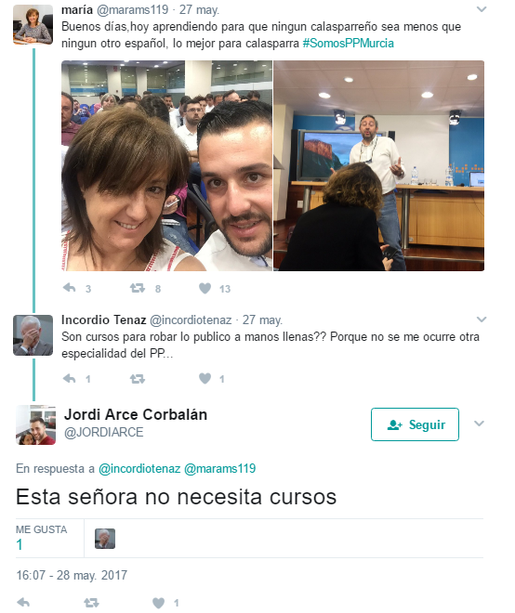
Task: View avatar of user who liked the tweet
Action: click(x=105, y=539)
